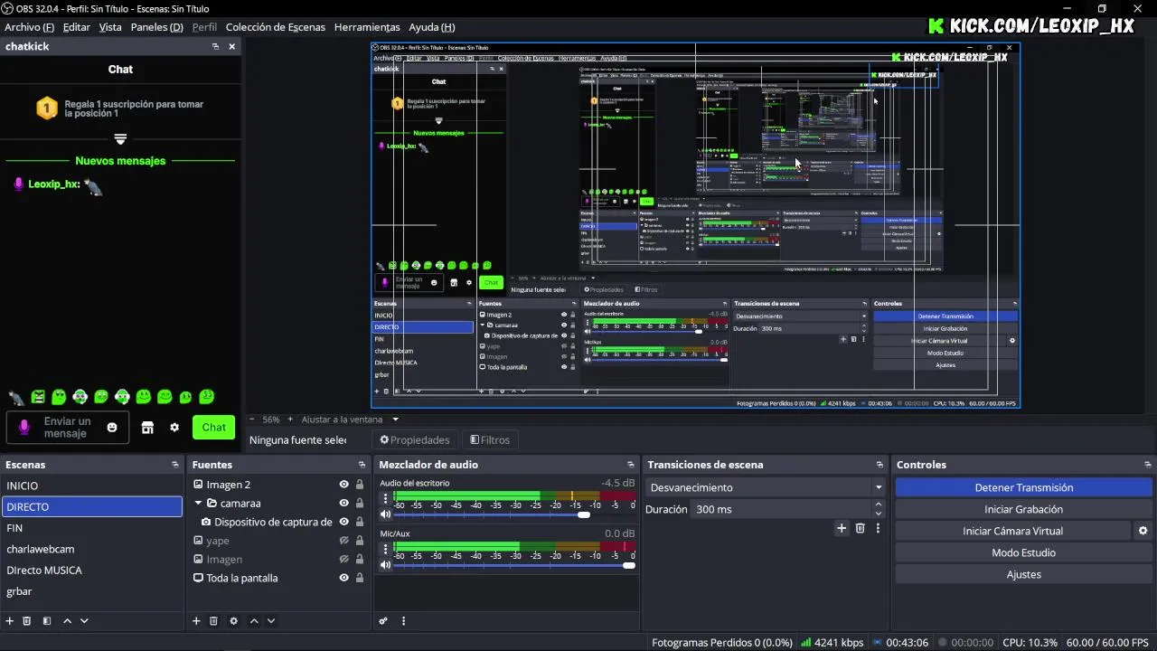Hide the camaraa group
The image size is (1157, 651).
(343, 503)
